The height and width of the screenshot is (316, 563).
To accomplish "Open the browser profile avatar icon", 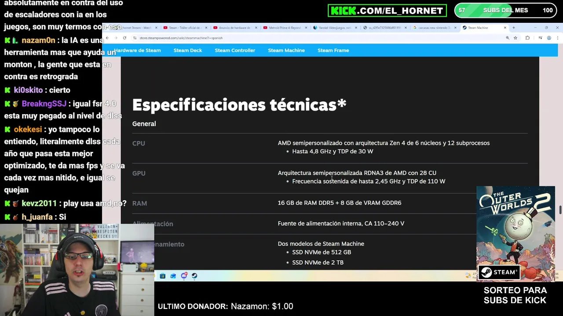I will [x=549, y=38].
